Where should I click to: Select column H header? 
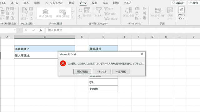point(166,37)
